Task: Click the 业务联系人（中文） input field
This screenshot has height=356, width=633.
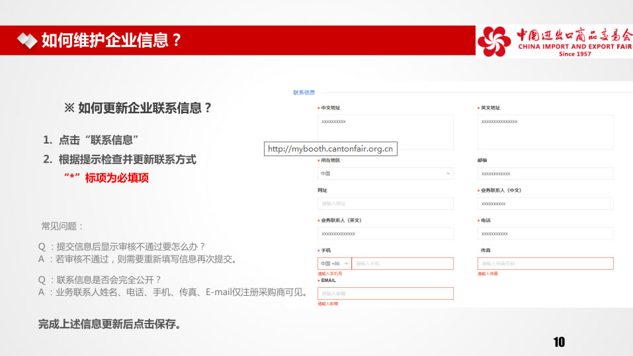Action: coord(545,203)
